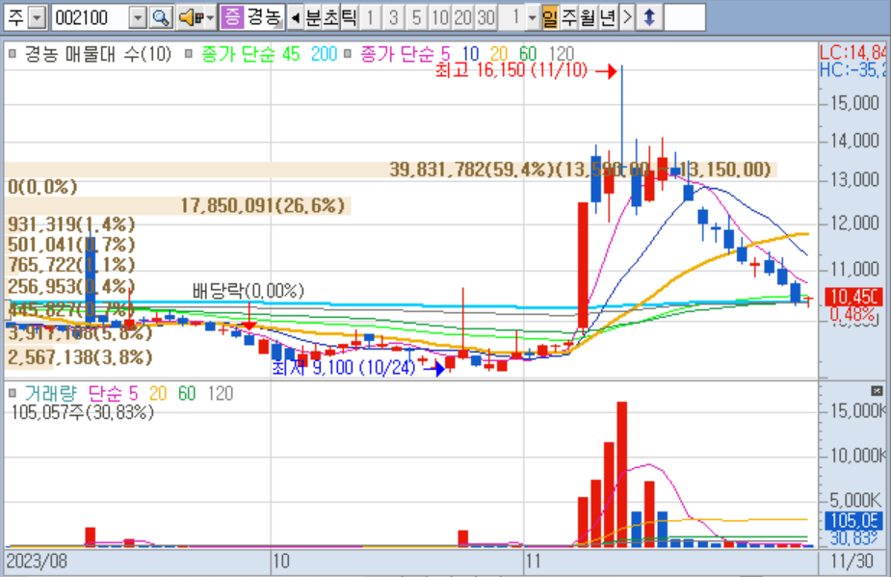Viewport: 891px width, 577px height.
Task: Click the tallest red volume bar
Action: (x=621, y=474)
